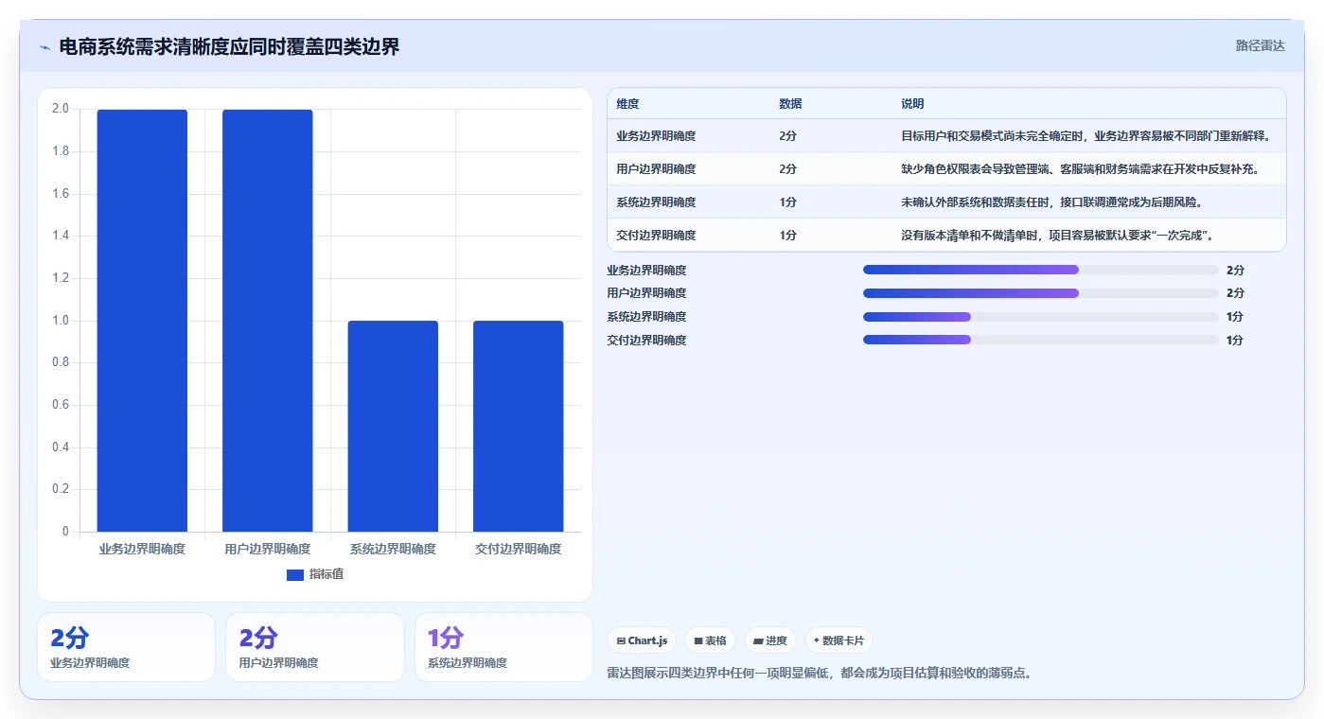Click the 2分 value after 用户边界明确度 progress bar
Viewport: 1324px width, 719px height.
click(1235, 293)
